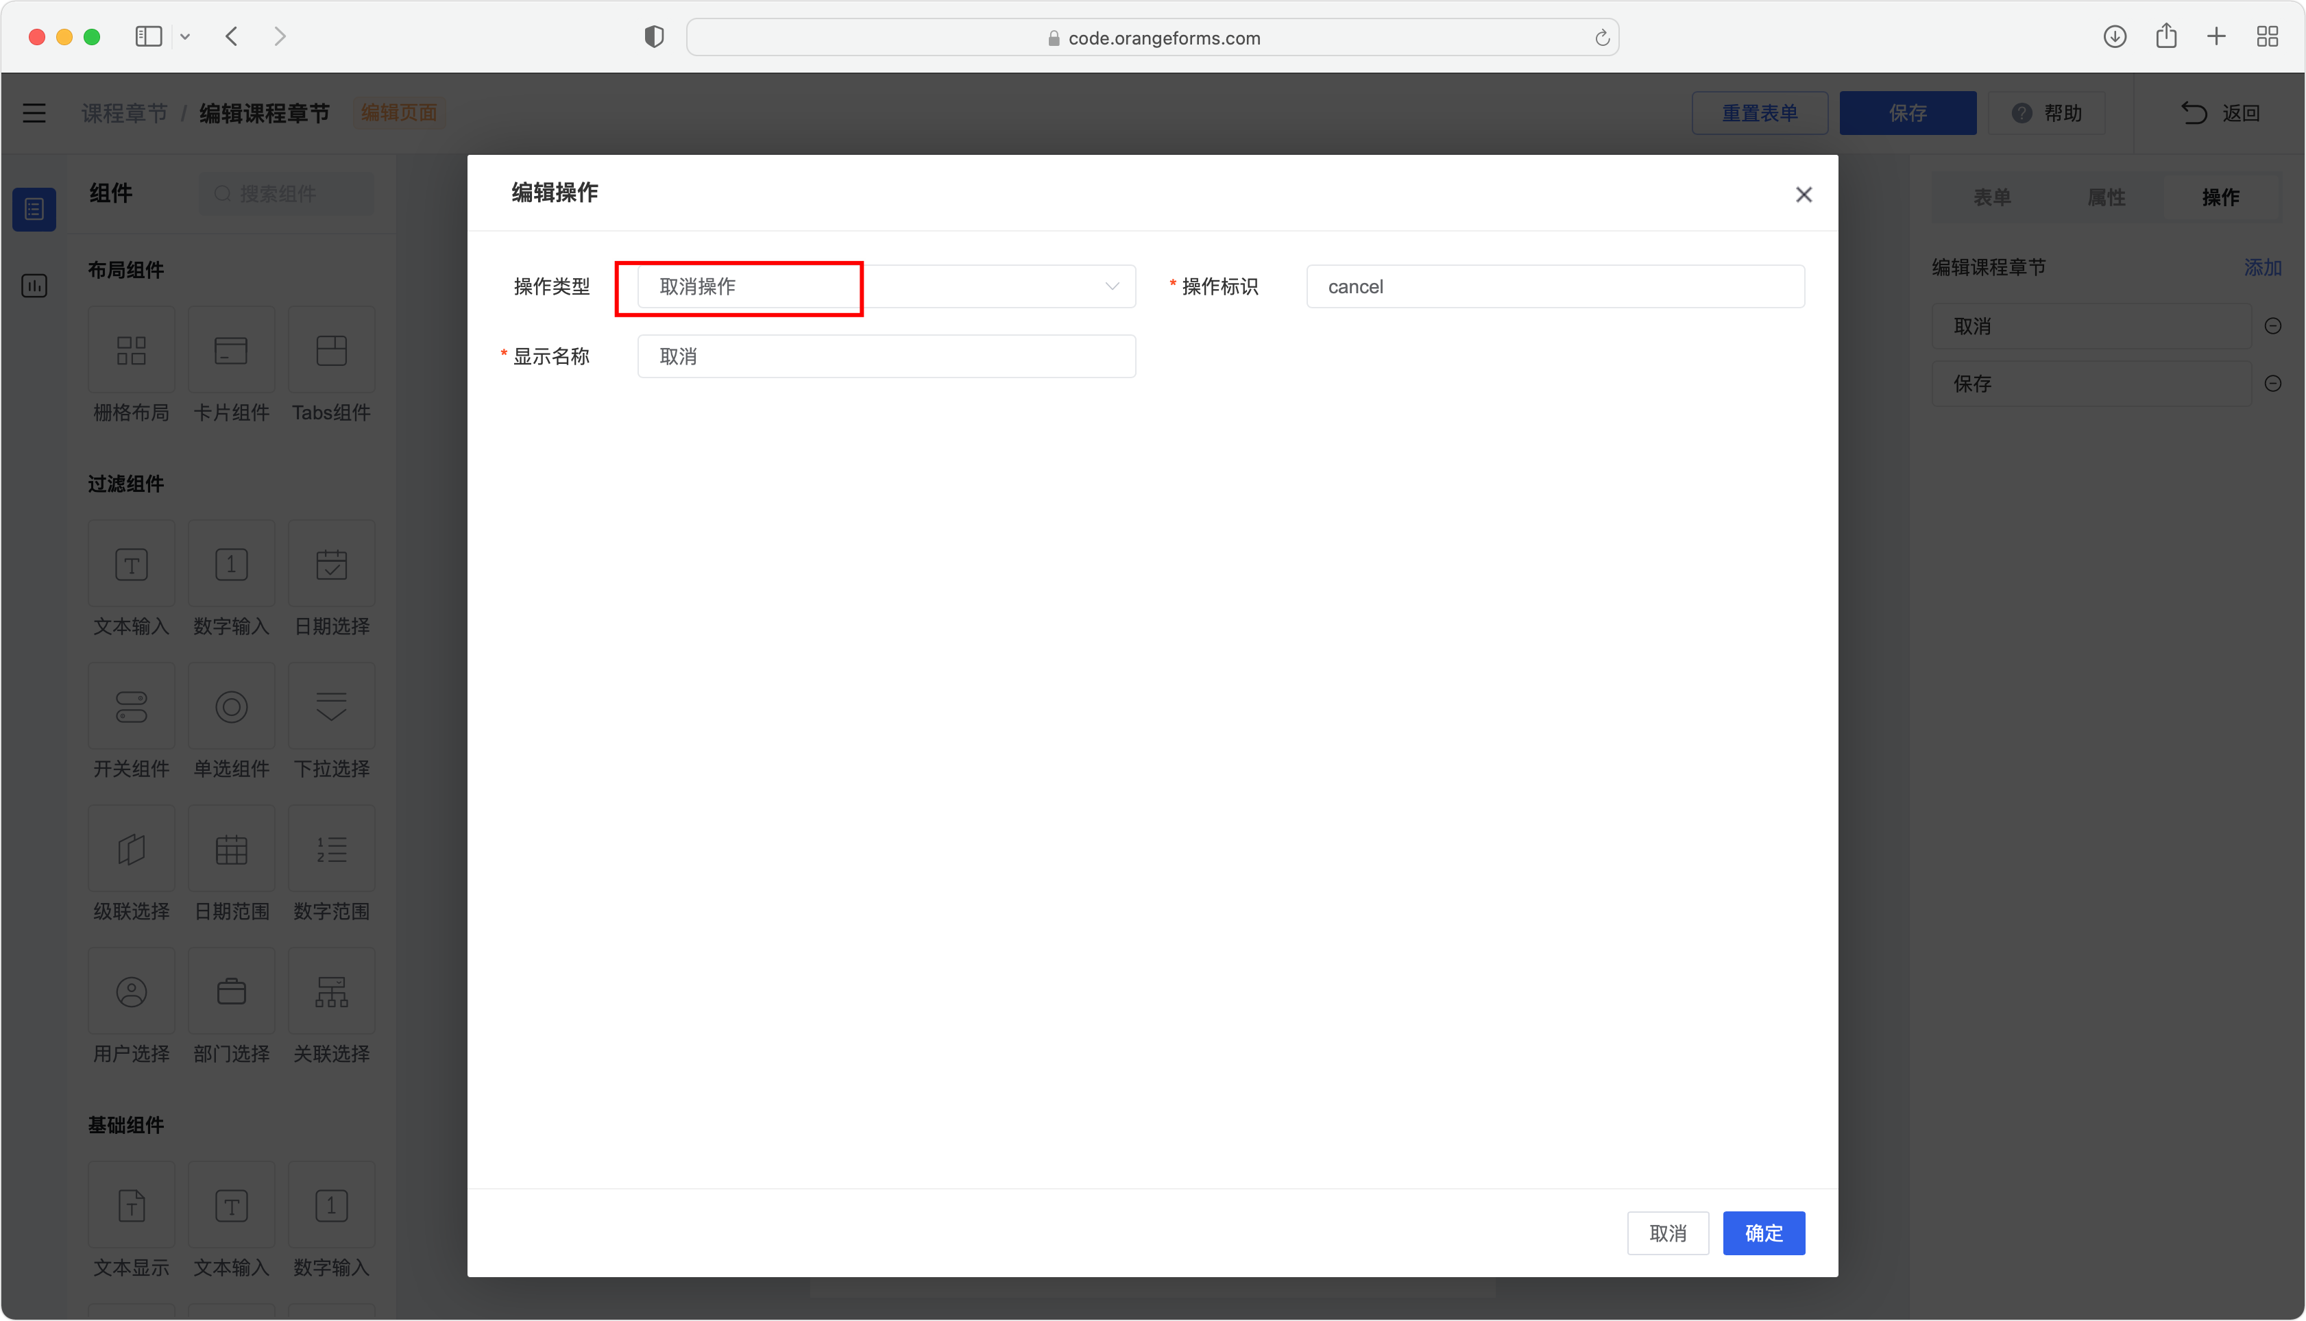Viewport: 2306px width, 1321px height.
Task: Click the dialog 取消 button
Action: point(1668,1233)
